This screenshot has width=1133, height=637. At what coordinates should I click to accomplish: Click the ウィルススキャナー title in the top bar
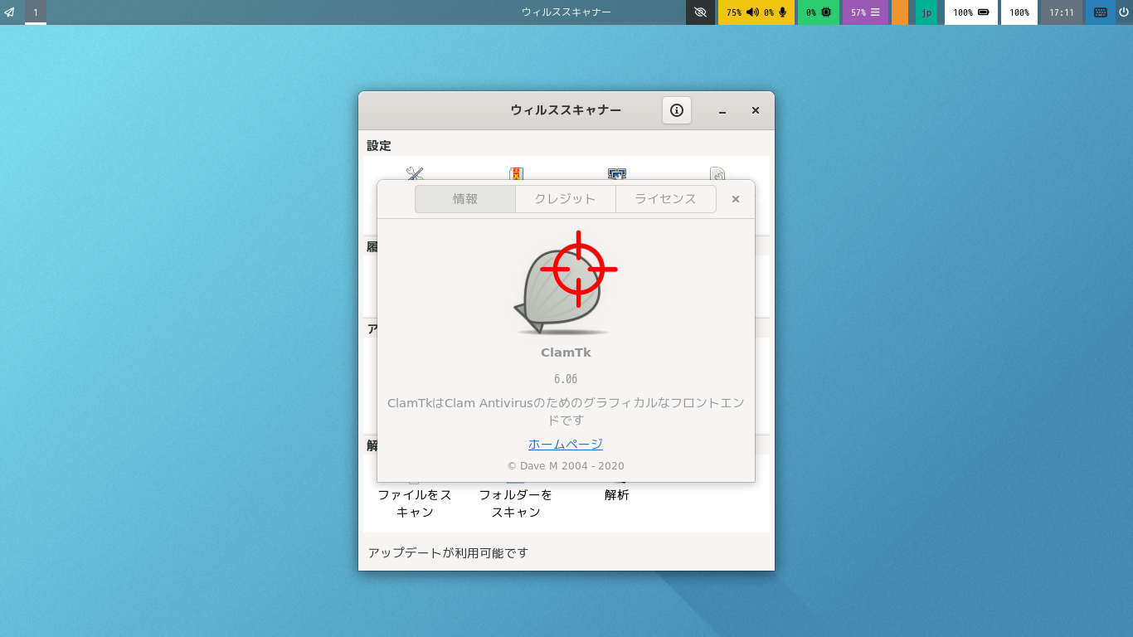[x=566, y=12]
